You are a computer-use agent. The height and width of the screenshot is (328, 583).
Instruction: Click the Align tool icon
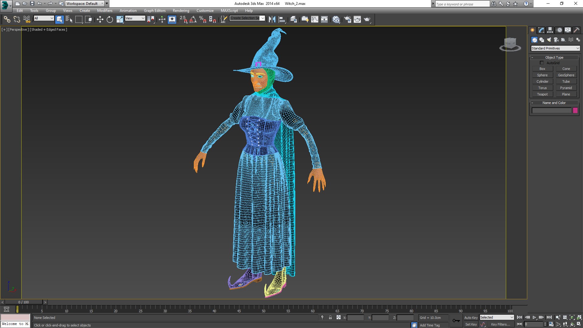click(x=282, y=19)
